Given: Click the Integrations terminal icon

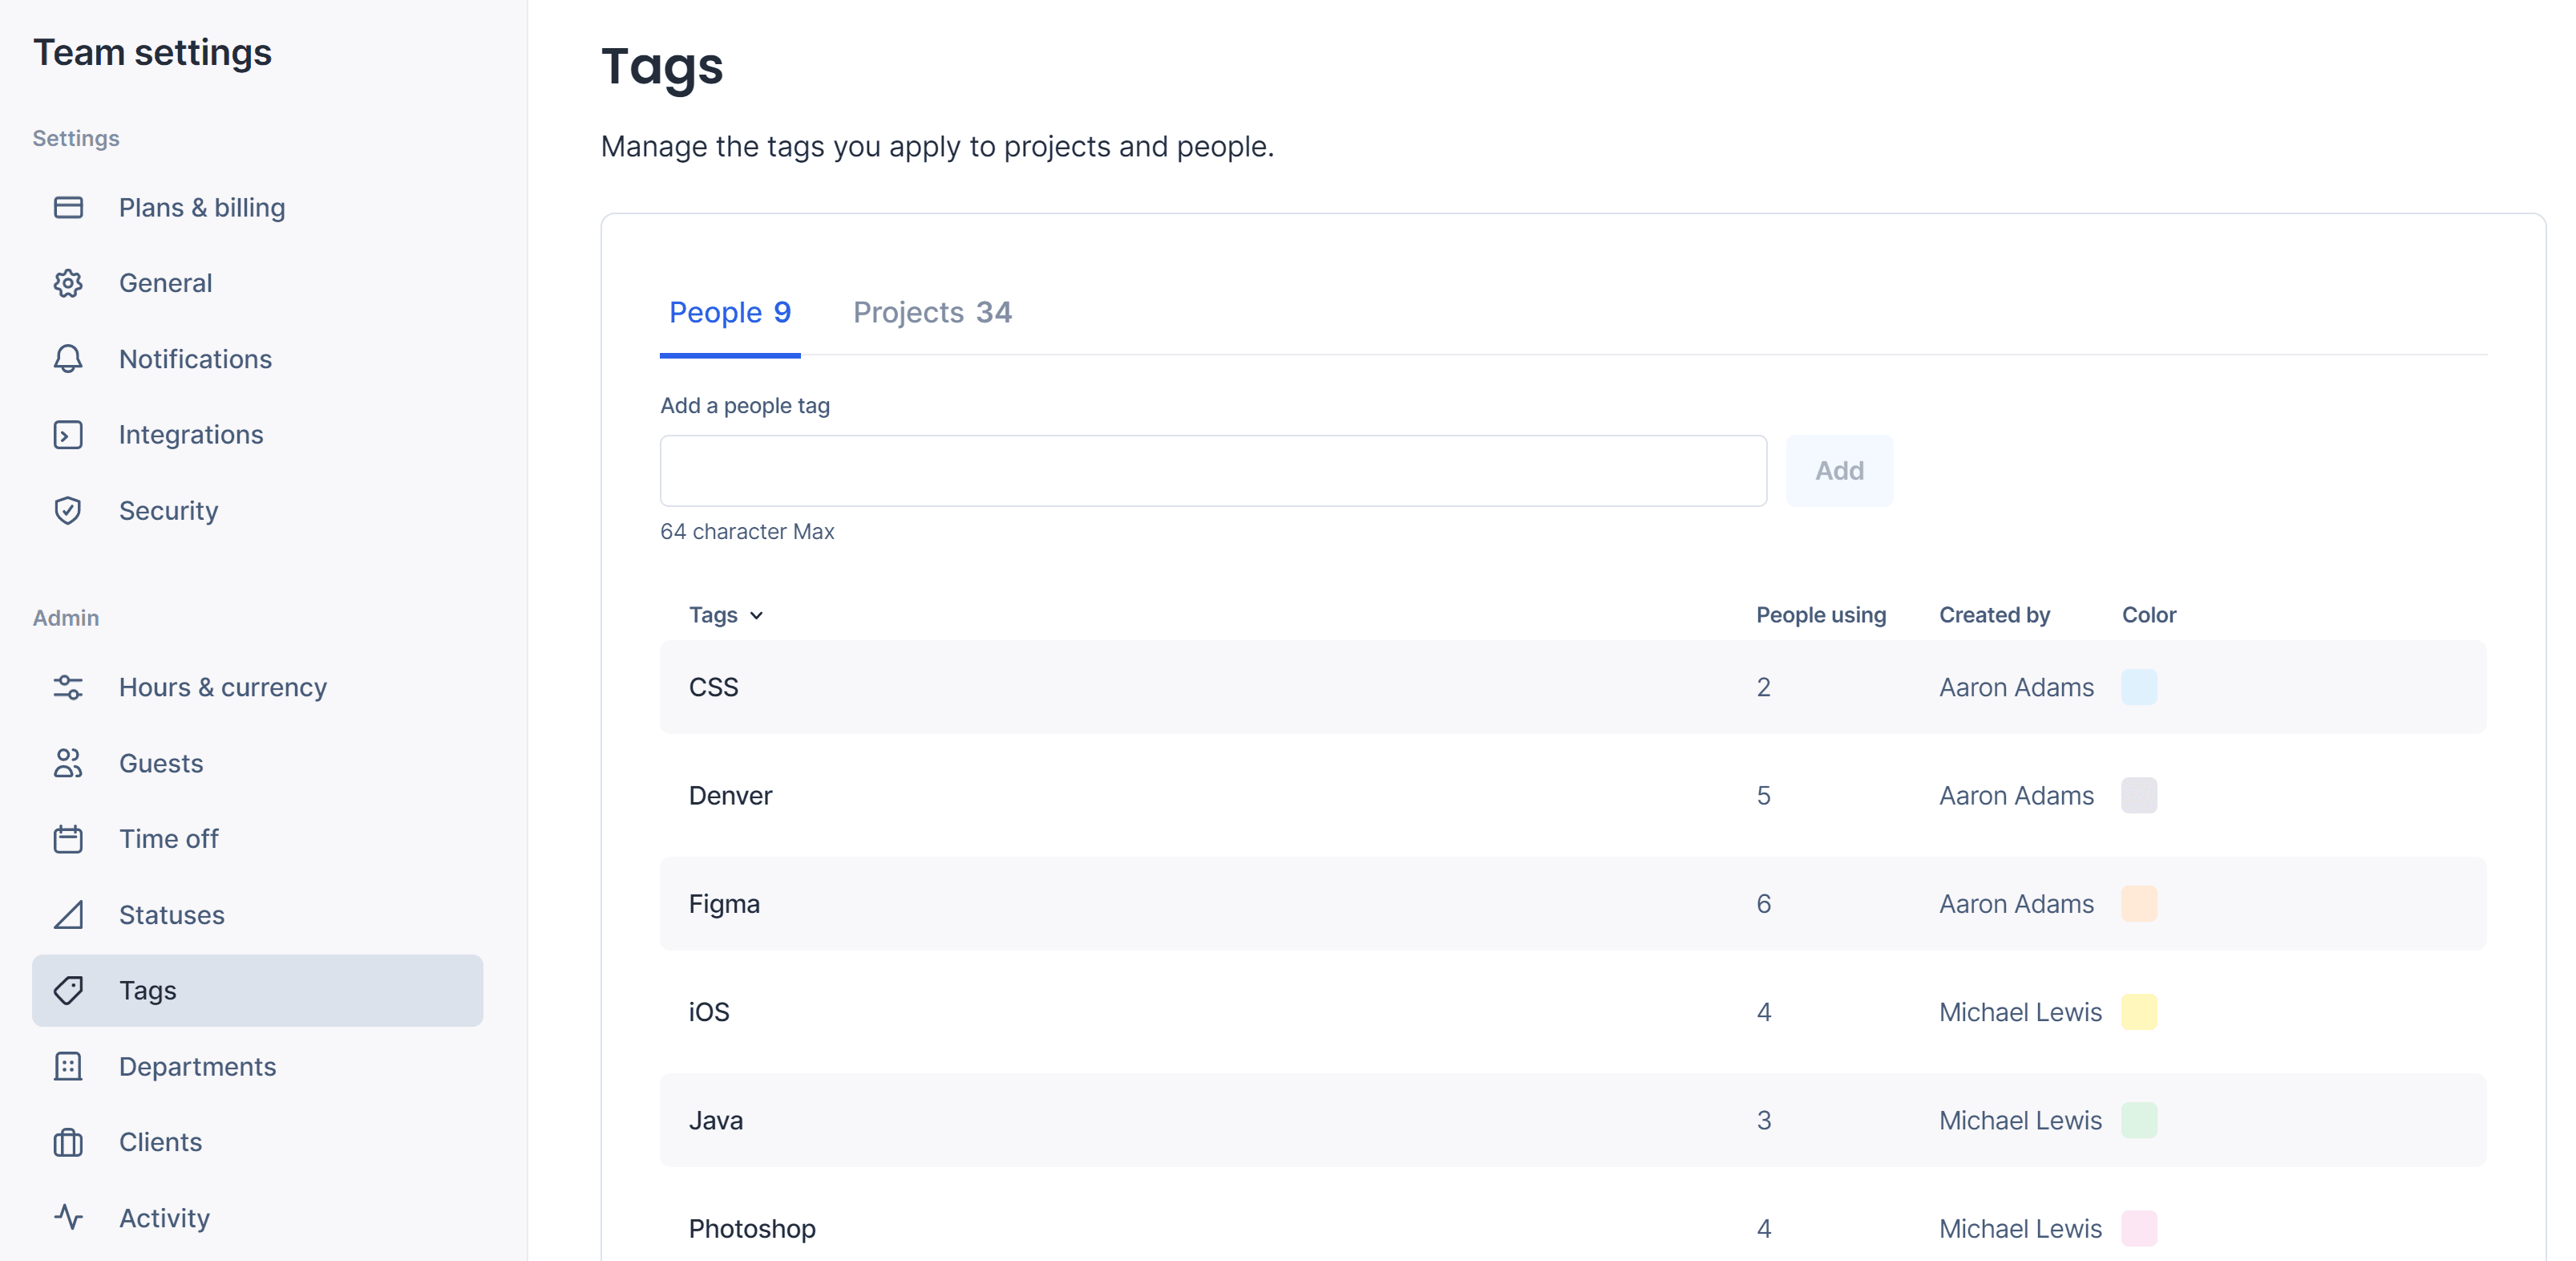Looking at the screenshot, I should click(x=68, y=434).
